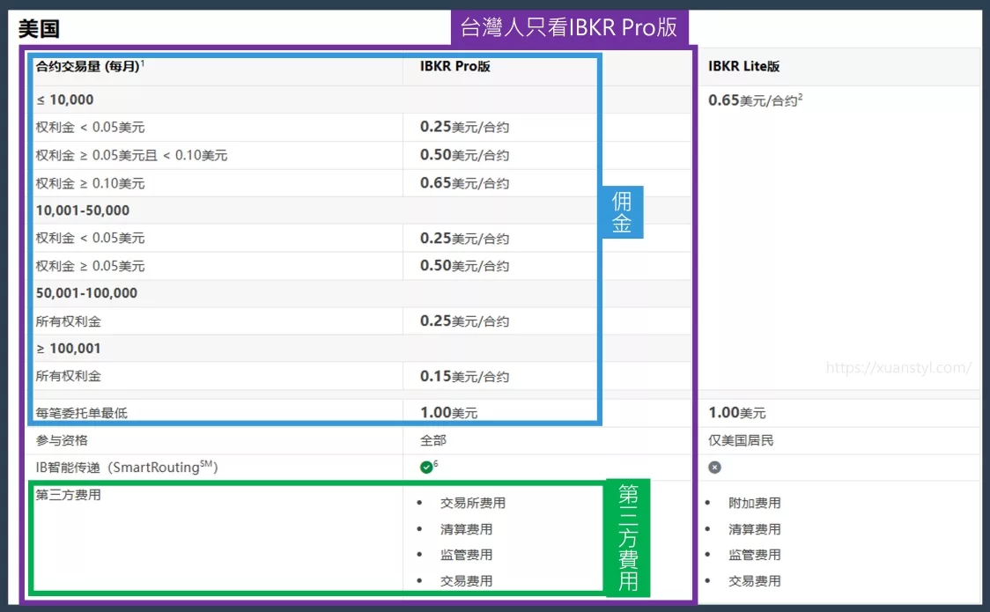This screenshot has width=990, height=612.
Task: Click 监管费用 in the IBKR Lite column
Action: click(755, 555)
